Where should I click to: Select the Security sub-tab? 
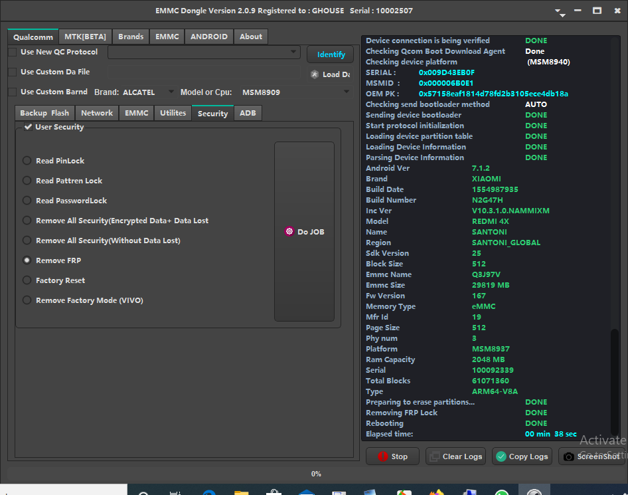(212, 114)
